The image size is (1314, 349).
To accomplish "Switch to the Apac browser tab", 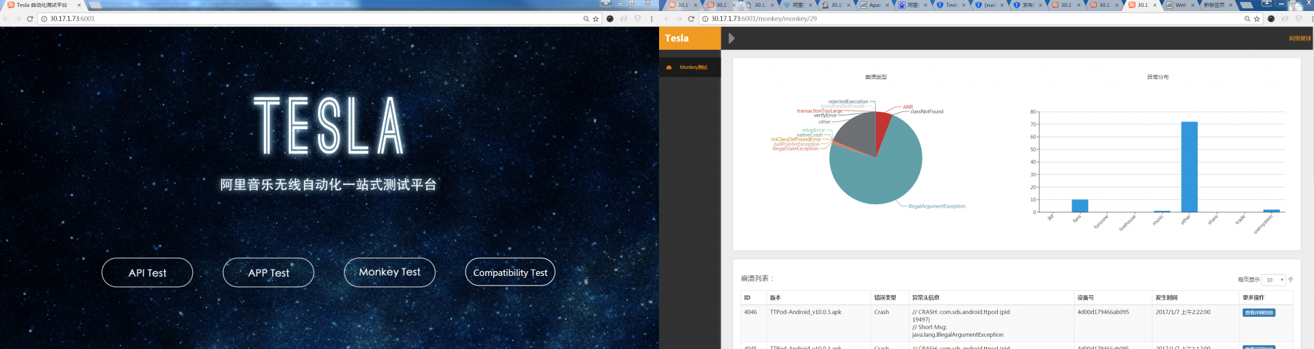I will pyautogui.click(x=874, y=5).
